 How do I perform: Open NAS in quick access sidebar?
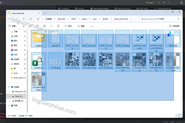pos(16,55)
